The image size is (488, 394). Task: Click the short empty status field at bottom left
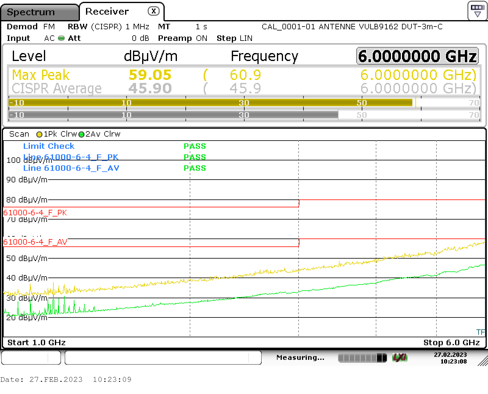(x=31, y=357)
